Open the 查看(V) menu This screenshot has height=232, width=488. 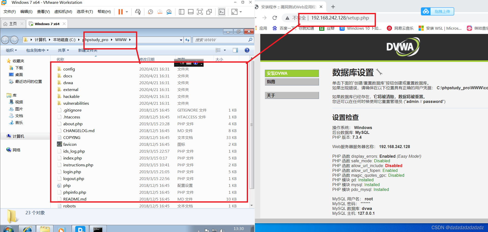43,12
